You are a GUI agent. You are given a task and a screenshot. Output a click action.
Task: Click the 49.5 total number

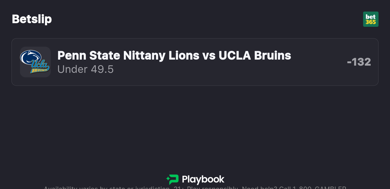[x=102, y=69]
